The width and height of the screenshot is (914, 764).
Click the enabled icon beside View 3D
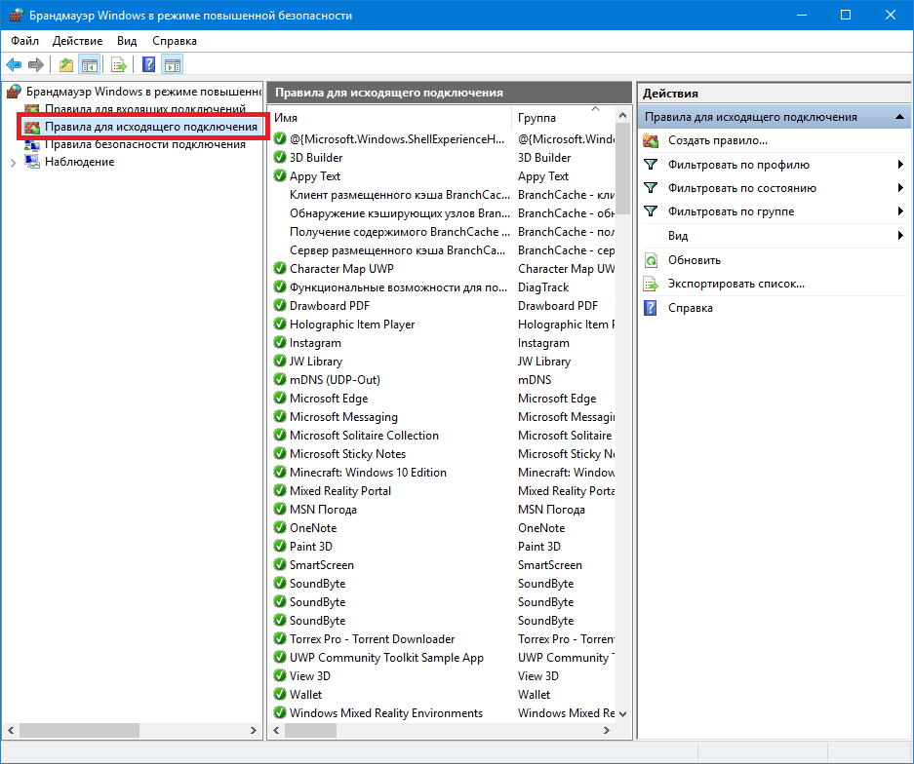coord(280,675)
